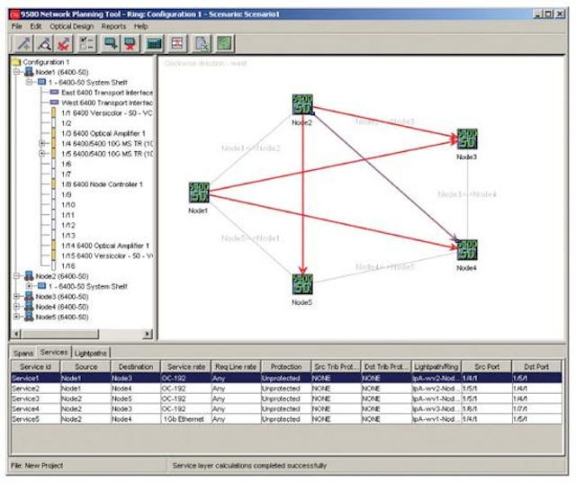Select the Service4 row in the services table

coord(286,408)
